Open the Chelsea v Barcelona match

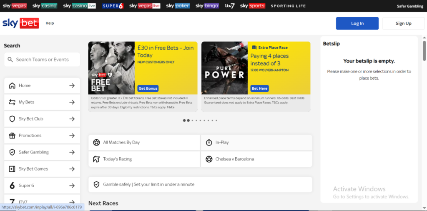(x=256, y=159)
